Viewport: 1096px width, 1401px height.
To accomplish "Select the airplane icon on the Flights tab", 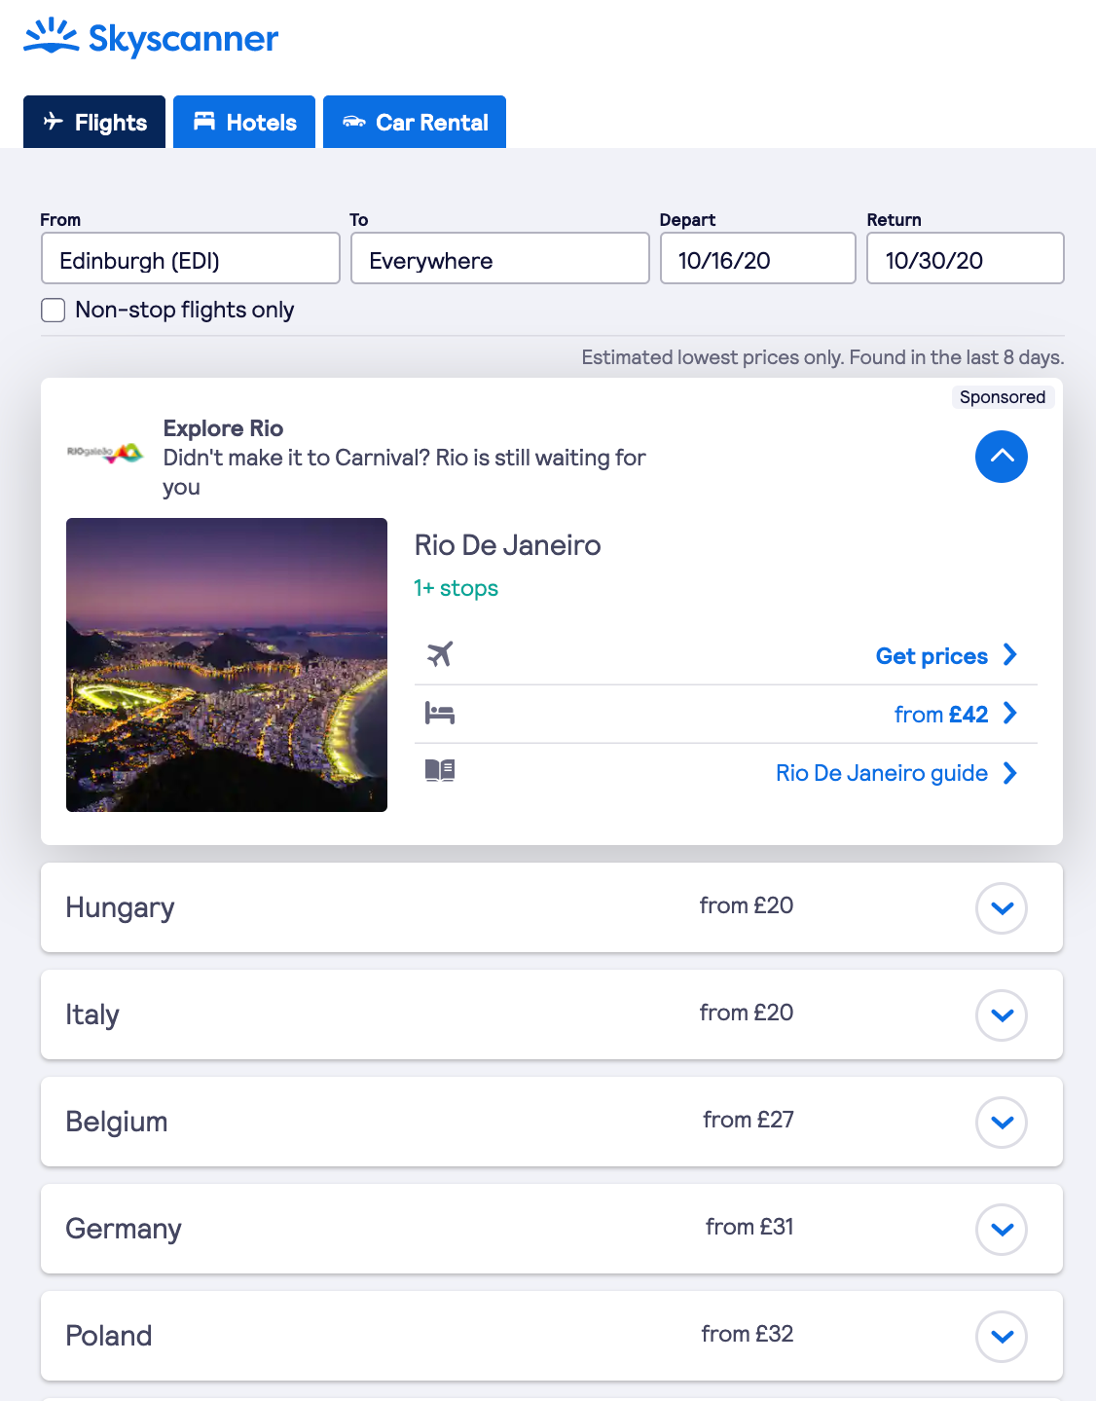I will point(52,122).
